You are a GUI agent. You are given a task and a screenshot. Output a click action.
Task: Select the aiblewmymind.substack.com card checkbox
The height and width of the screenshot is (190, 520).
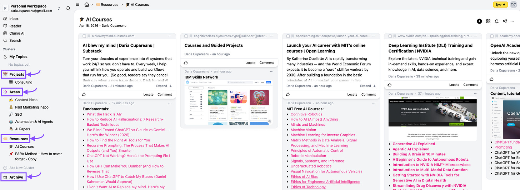pyautogui.click(x=84, y=36)
